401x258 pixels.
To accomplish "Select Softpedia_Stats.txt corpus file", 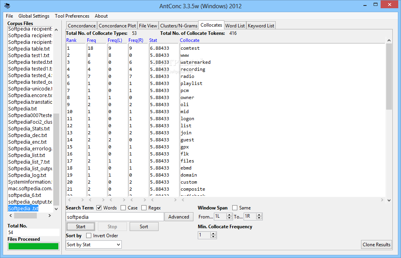I will (29, 128).
